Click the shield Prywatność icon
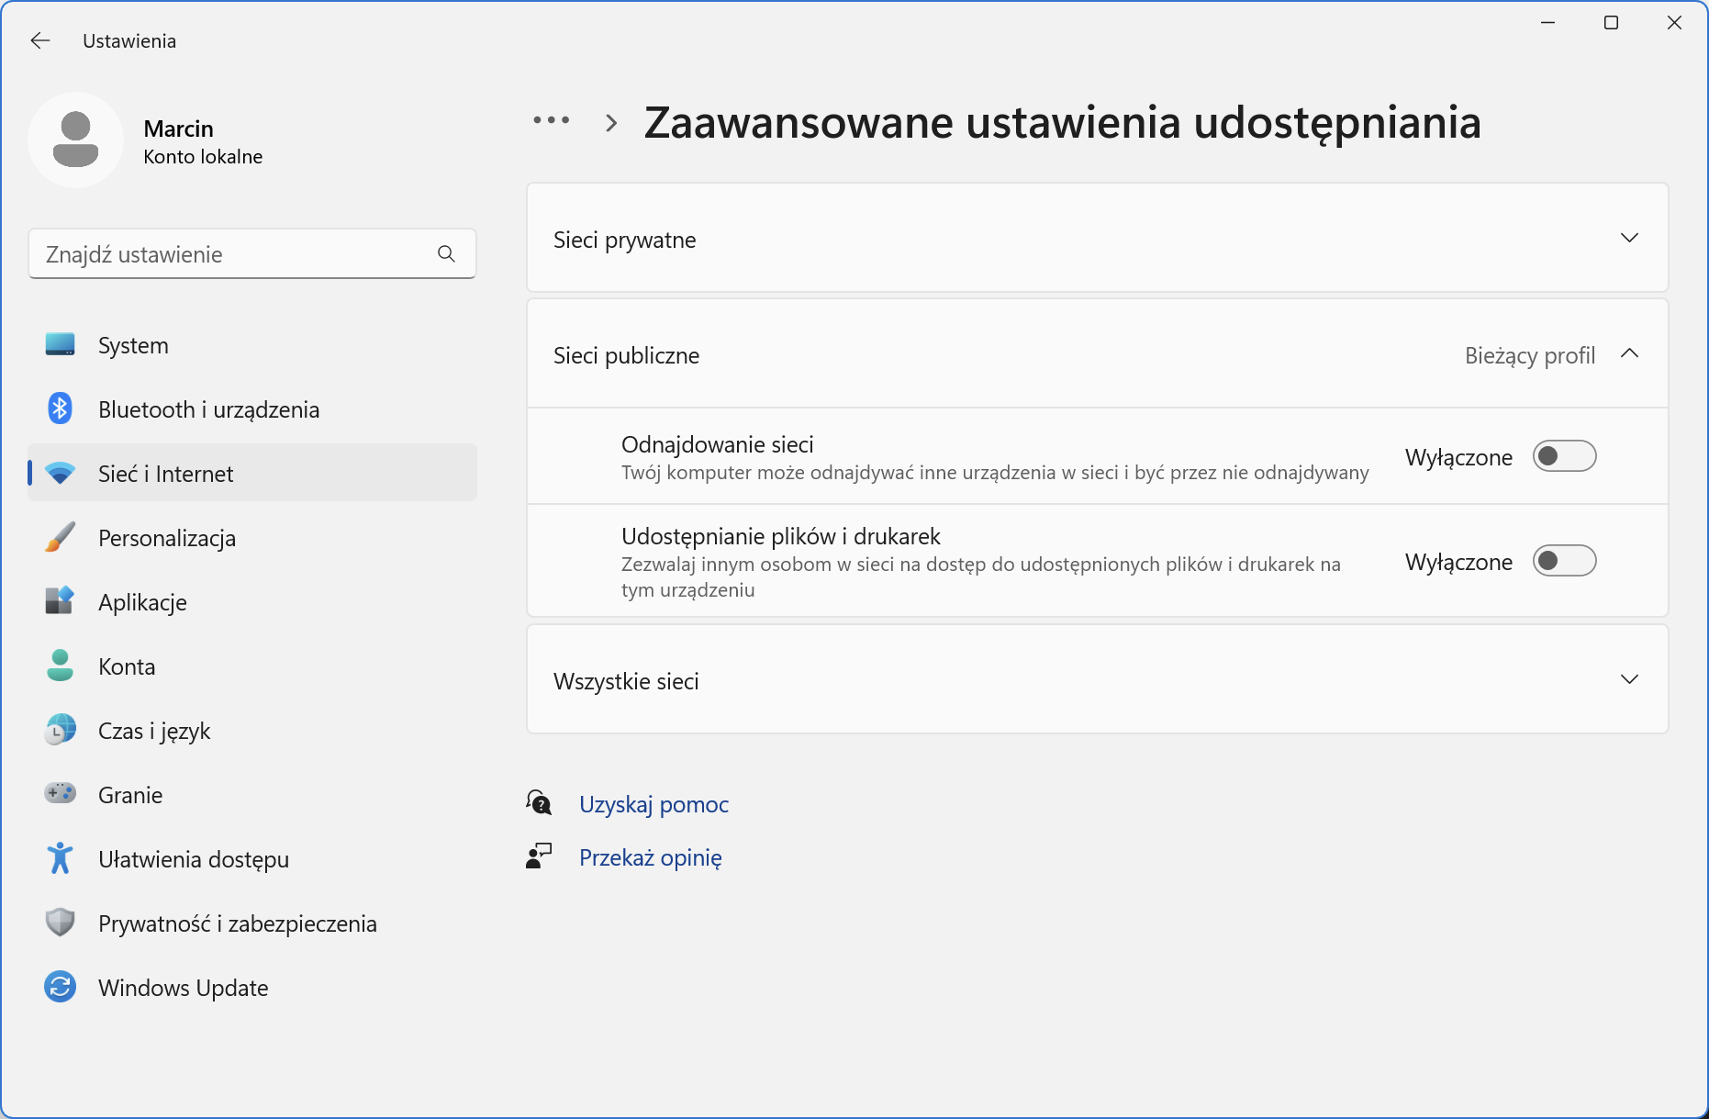The width and height of the screenshot is (1709, 1119). pyautogui.click(x=61, y=923)
